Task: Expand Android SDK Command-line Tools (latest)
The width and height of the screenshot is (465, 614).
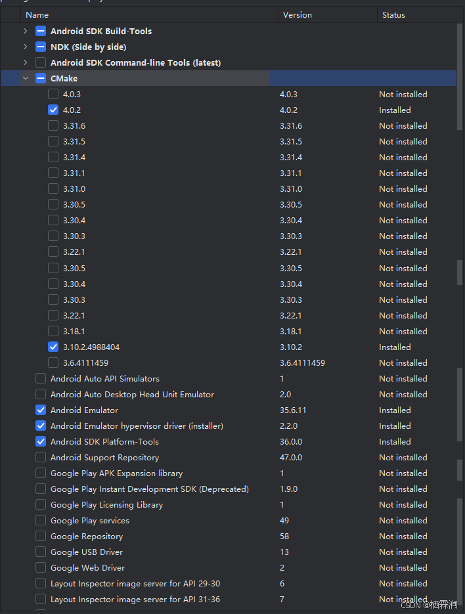Action: point(26,62)
